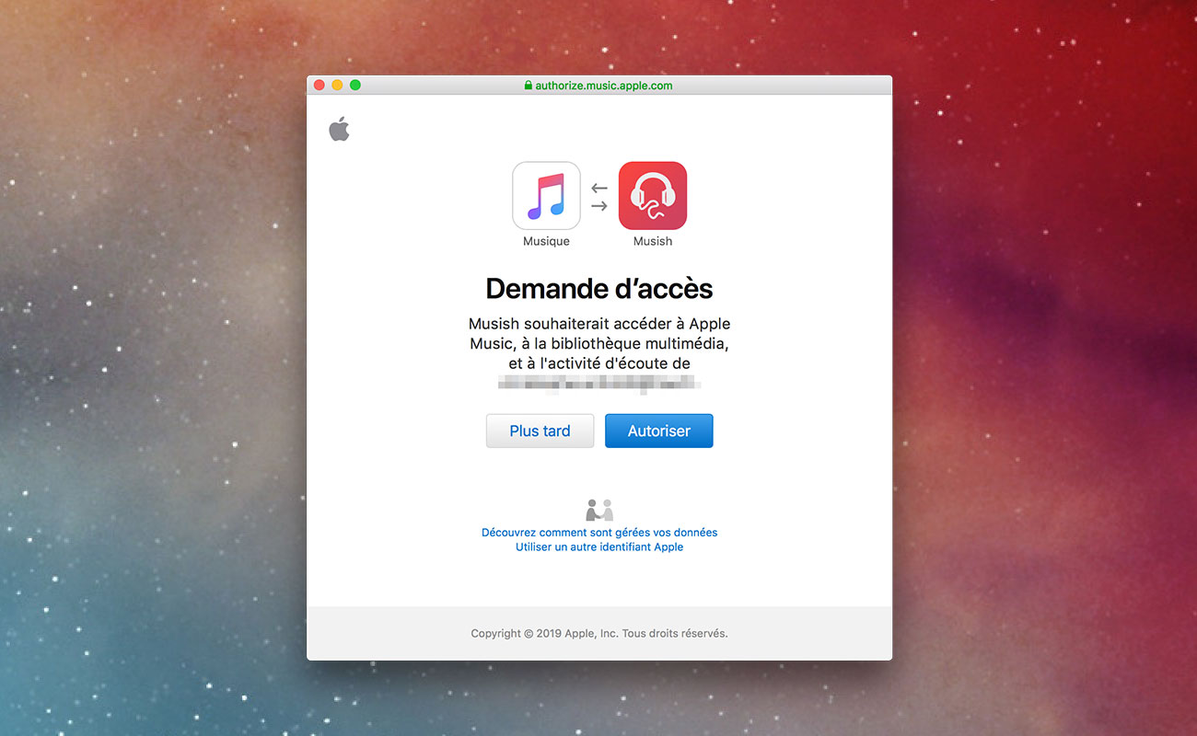Screen dimensions: 1197x736
Task: Click the red Musish headphones icon
Action: 652,195
